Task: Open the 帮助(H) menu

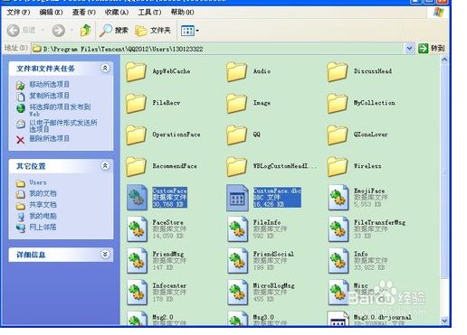Action: 182,13
